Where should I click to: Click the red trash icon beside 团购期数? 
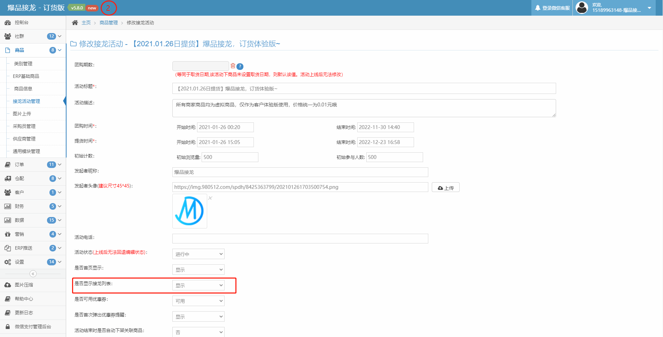[x=233, y=66]
